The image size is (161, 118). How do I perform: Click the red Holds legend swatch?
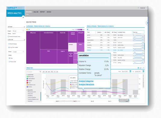point(27,83)
